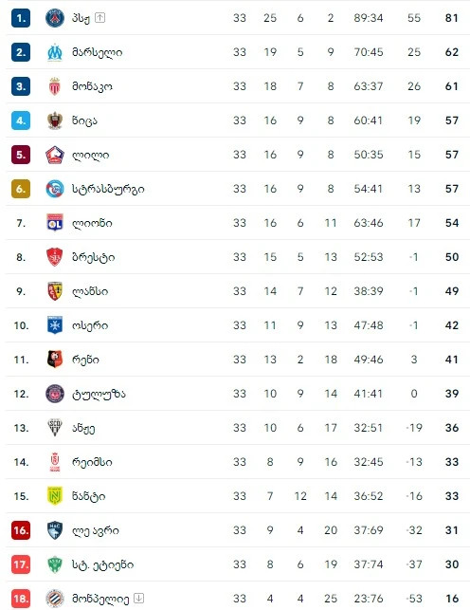Image resolution: width=470 pixels, height=610 pixels.
Task: Click the relegation arrow beside Montpellier
Action: coord(139,599)
